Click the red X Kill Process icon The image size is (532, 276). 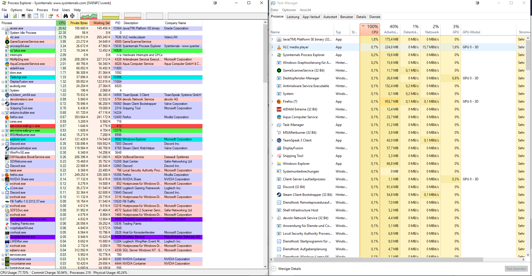click(57, 16)
